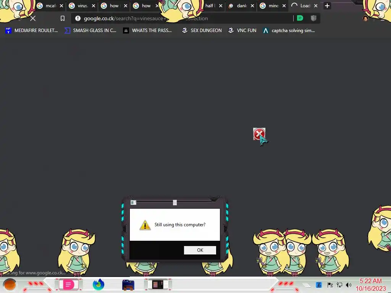Open the volume speaker tray icon
This screenshot has width=391, height=293.
(349, 285)
